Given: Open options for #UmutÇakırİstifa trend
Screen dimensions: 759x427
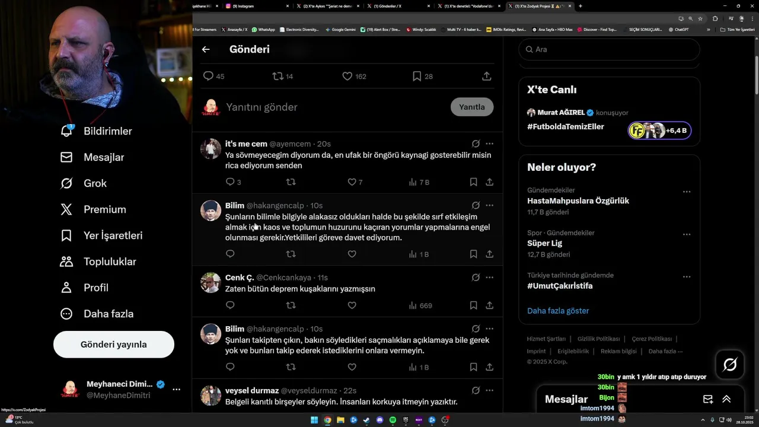Looking at the screenshot, I should (687, 277).
